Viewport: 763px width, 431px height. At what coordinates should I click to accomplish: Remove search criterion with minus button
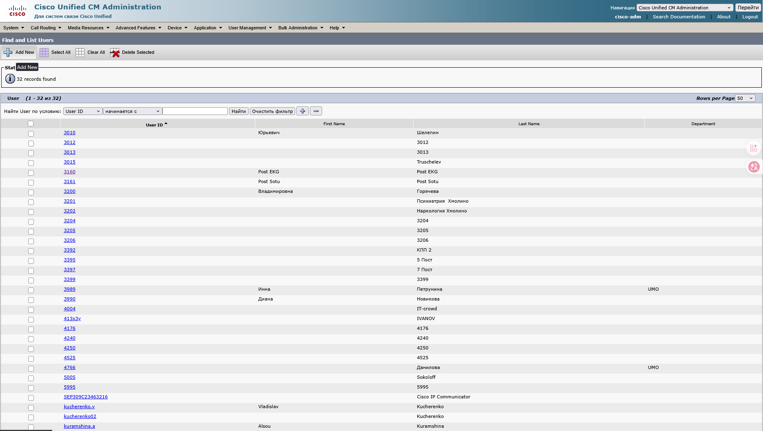316,111
